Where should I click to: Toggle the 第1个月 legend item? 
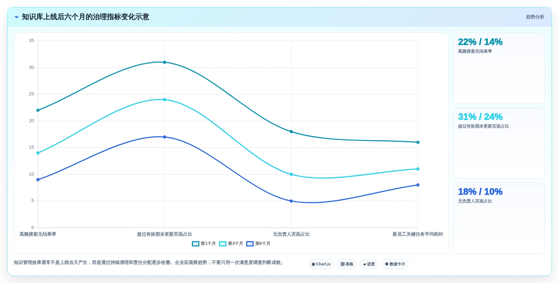(x=204, y=244)
